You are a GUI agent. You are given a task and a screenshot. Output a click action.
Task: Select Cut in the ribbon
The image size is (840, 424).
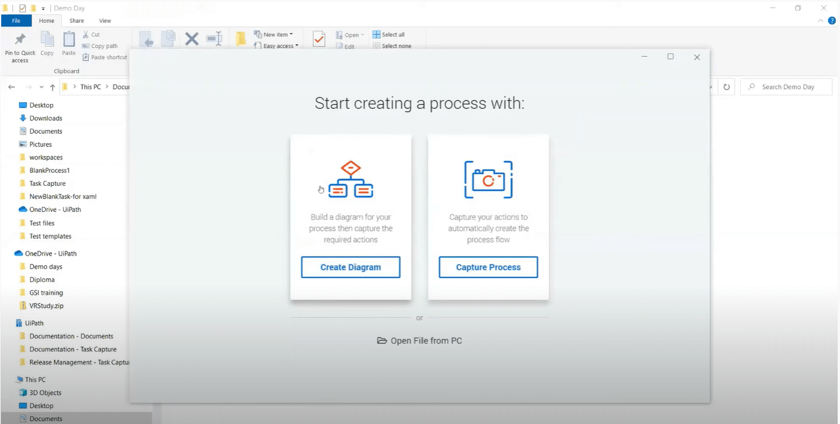tap(91, 35)
